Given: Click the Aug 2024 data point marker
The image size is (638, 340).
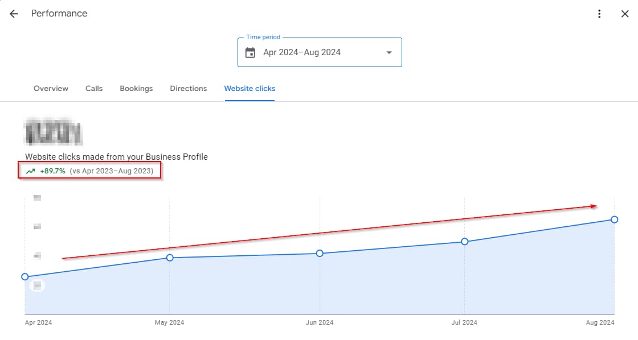Looking at the screenshot, I should (x=614, y=219).
